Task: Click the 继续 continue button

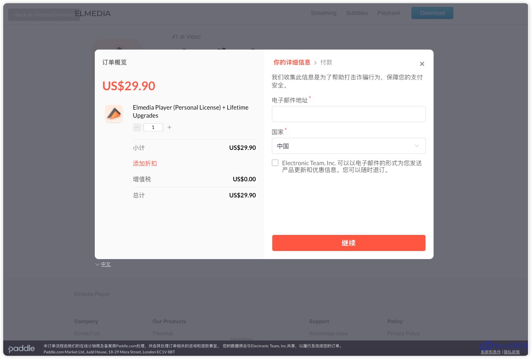Action: [349, 243]
